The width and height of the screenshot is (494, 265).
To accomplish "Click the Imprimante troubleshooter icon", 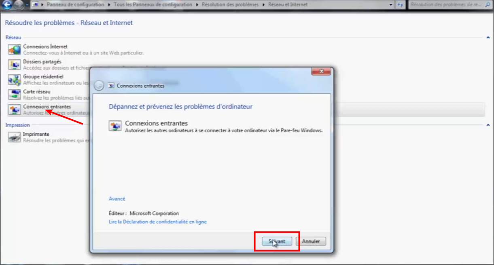I will pos(15,137).
